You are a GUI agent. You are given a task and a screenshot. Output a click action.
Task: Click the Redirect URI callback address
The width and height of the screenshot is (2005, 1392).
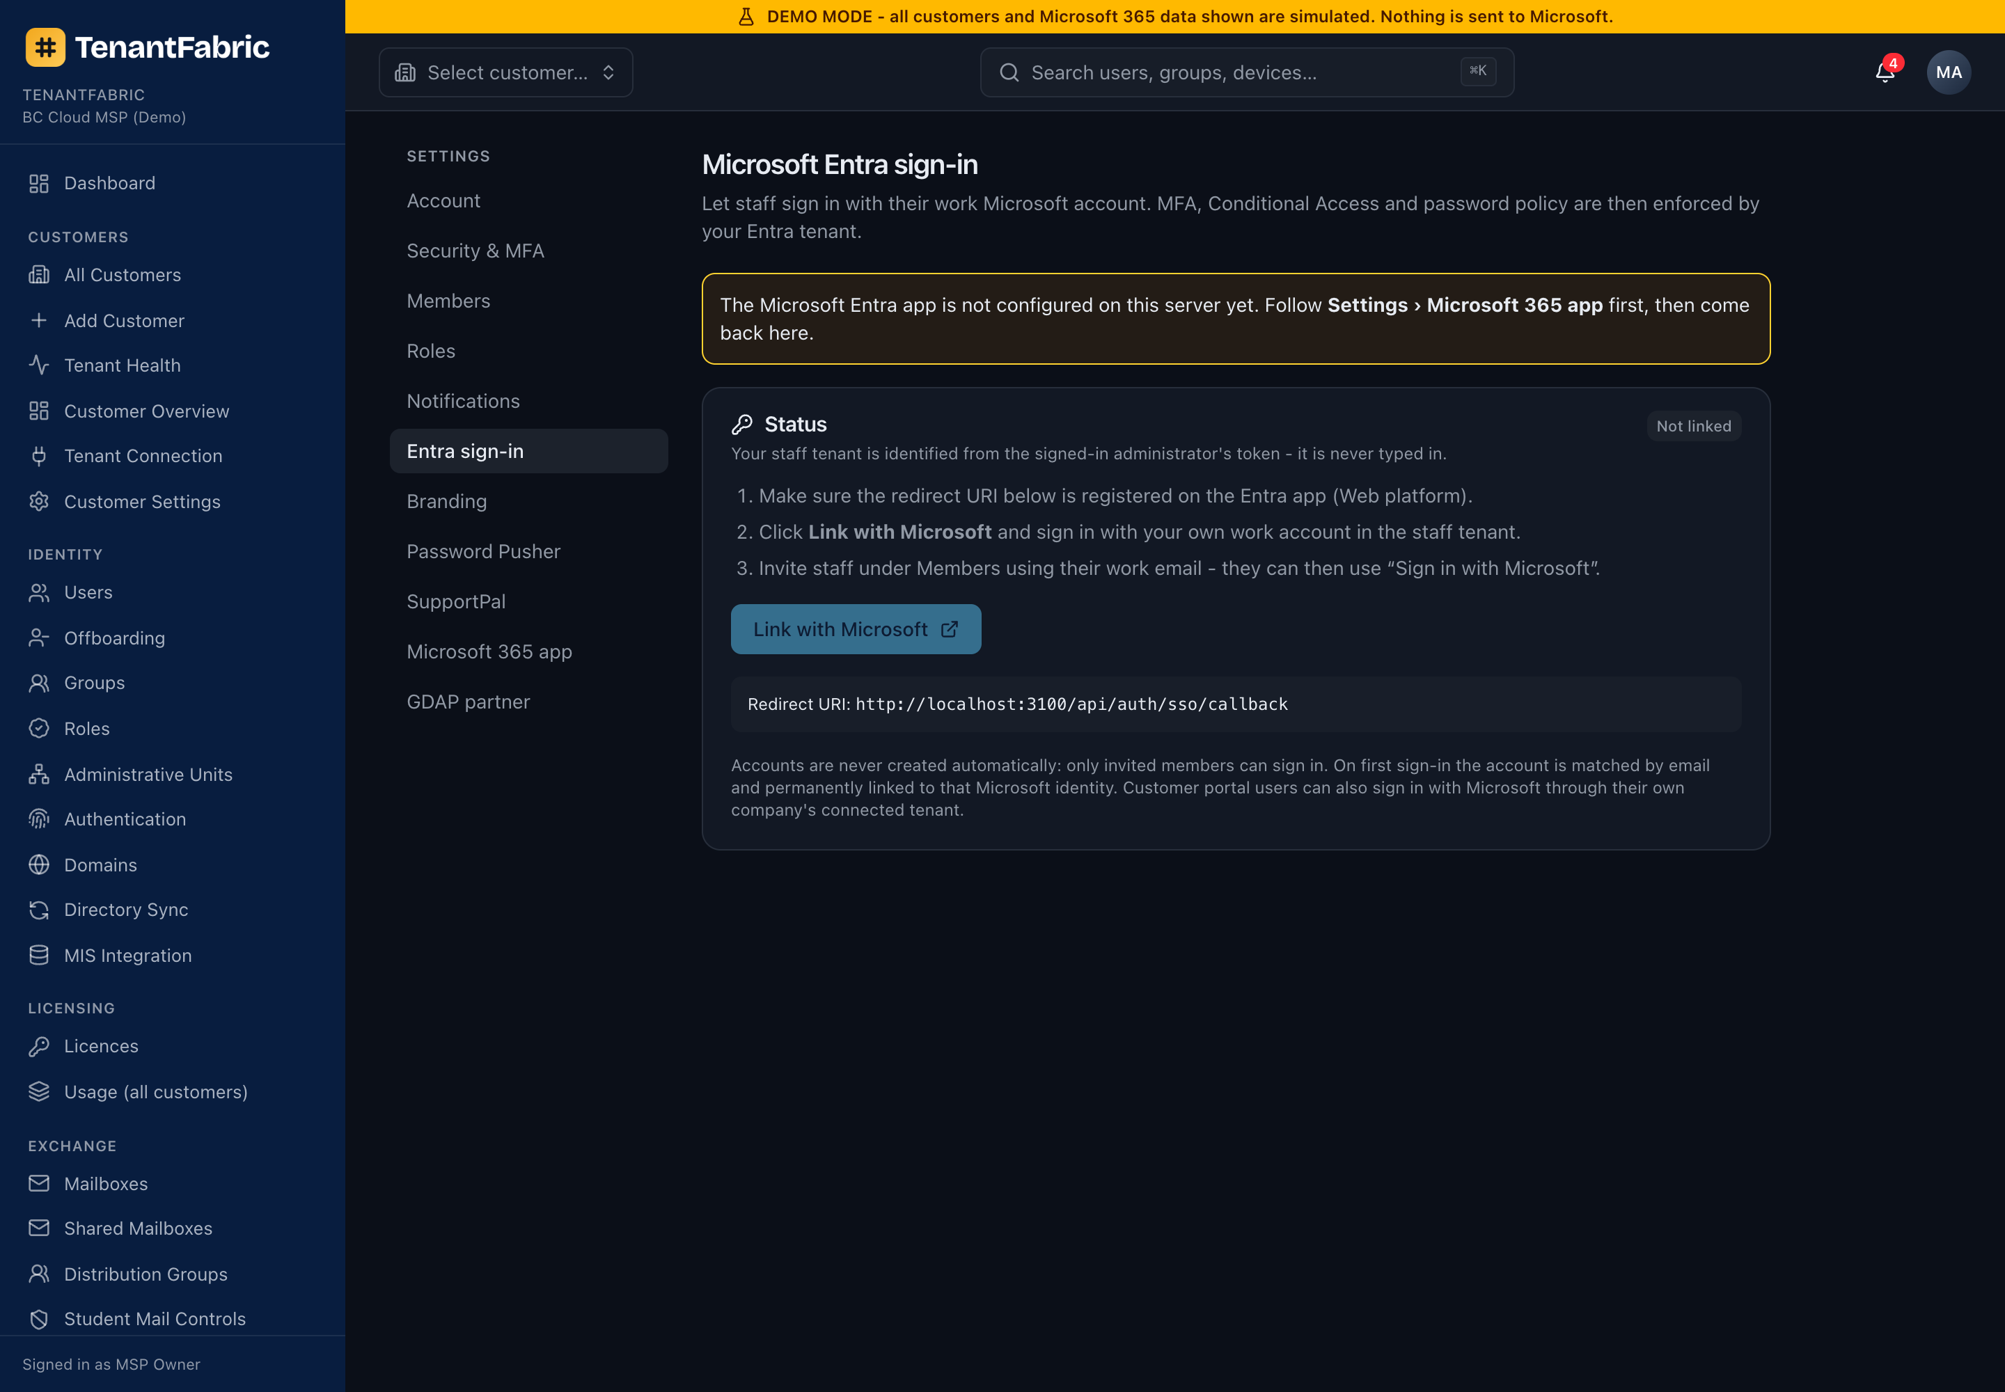(x=1071, y=704)
